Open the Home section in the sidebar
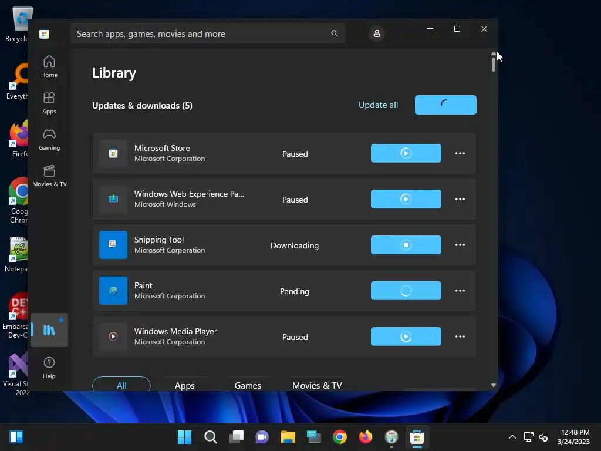Image resolution: width=601 pixels, height=451 pixels. tap(49, 67)
